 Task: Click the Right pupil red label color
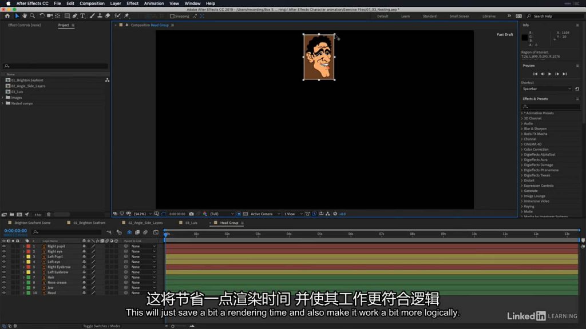[x=29, y=246]
